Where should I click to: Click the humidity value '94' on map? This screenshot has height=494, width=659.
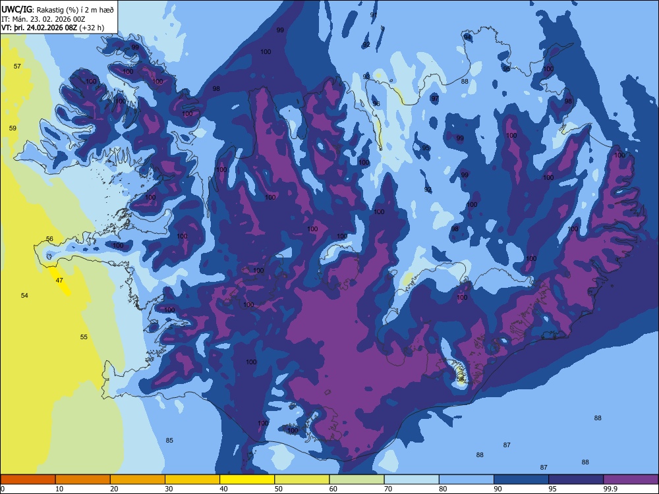coord(468,38)
